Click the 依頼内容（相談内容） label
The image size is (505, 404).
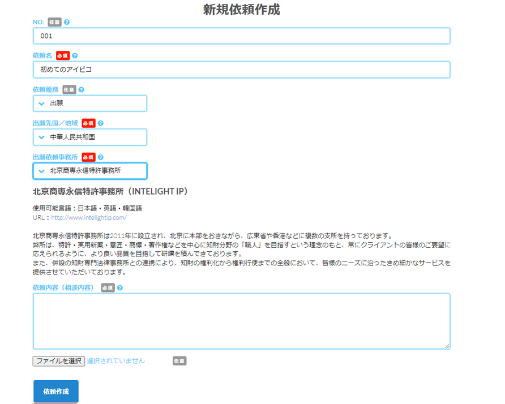pos(63,288)
